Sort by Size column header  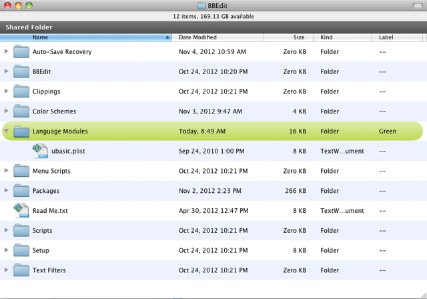(288, 37)
